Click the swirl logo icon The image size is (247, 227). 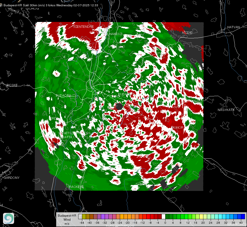[9, 218]
